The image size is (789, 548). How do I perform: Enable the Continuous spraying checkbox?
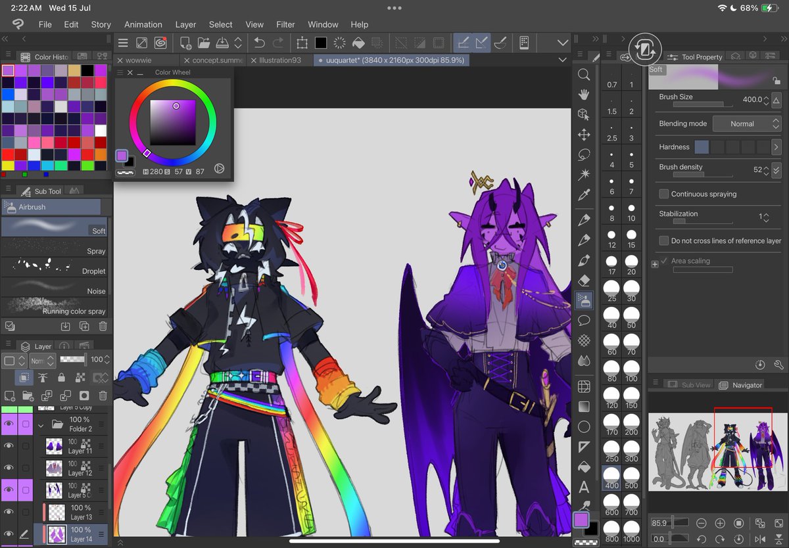(x=664, y=194)
